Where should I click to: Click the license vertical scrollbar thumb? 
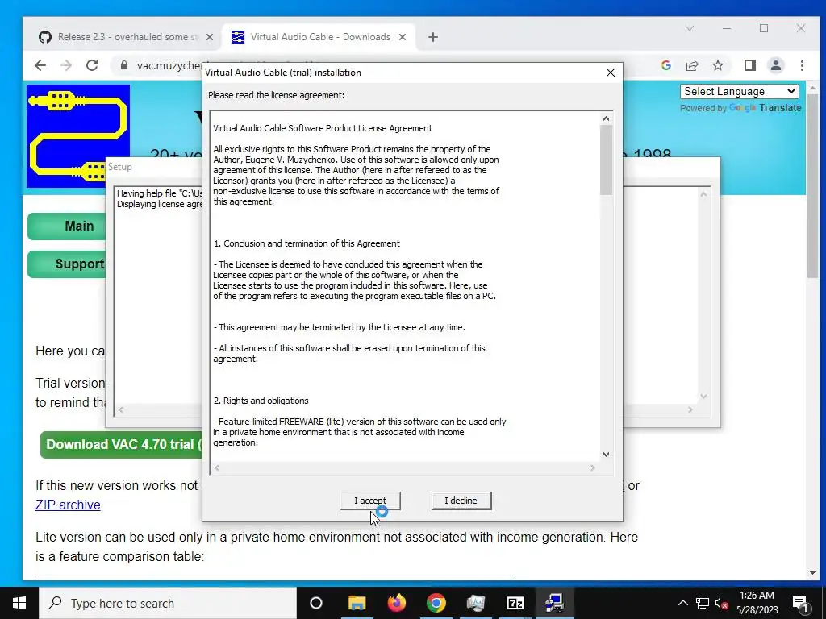pyautogui.click(x=606, y=160)
